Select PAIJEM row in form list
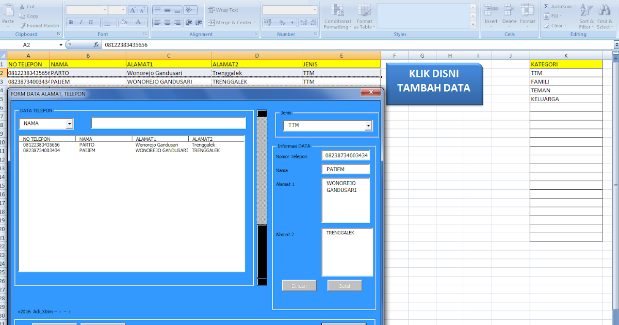This screenshot has height=325, width=619. point(132,151)
